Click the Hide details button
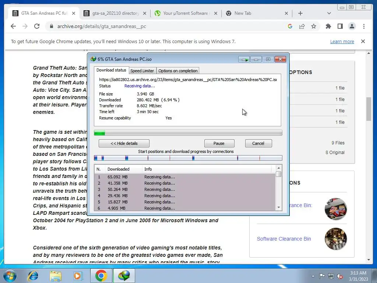This screenshot has width=377, height=283. coord(124,143)
